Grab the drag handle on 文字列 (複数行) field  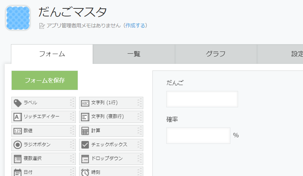coord(140,117)
